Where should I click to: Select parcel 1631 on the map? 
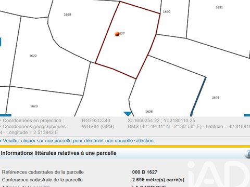pos(219,7)
